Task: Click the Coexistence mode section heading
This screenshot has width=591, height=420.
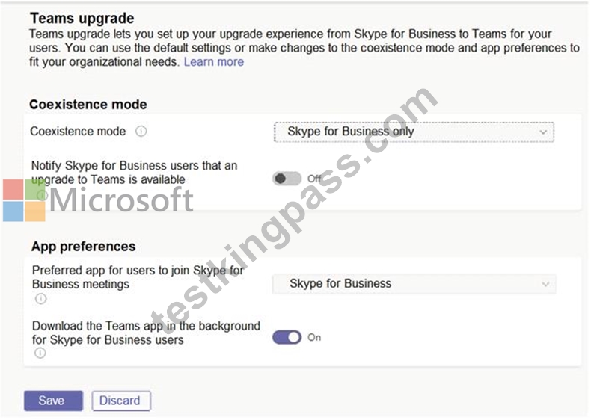Action: click(x=88, y=105)
